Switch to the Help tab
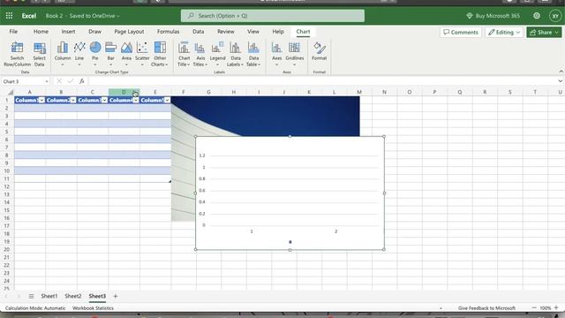Image resolution: width=565 pixels, height=318 pixels. tap(278, 32)
